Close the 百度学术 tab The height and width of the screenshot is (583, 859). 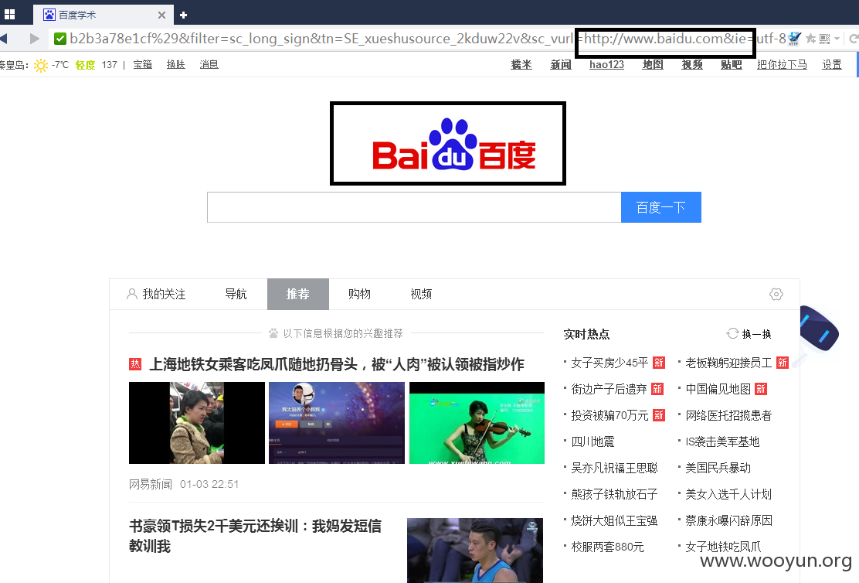pyautogui.click(x=161, y=15)
